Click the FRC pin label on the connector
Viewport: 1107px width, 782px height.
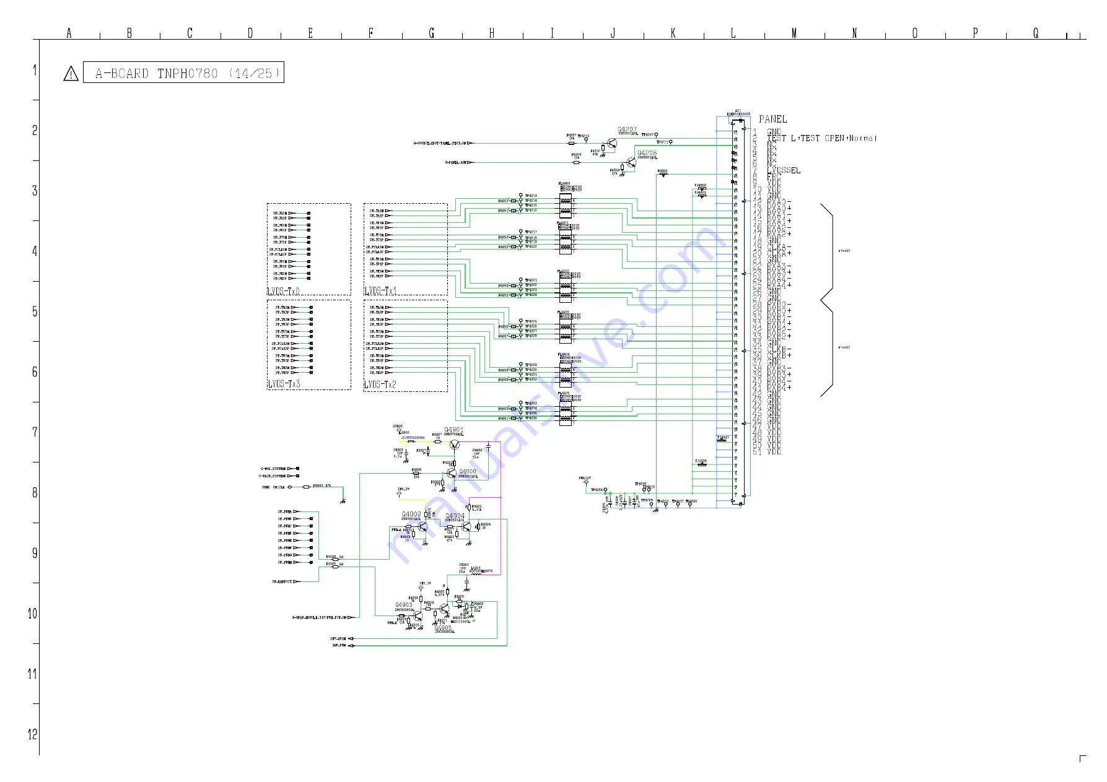(x=774, y=176)
